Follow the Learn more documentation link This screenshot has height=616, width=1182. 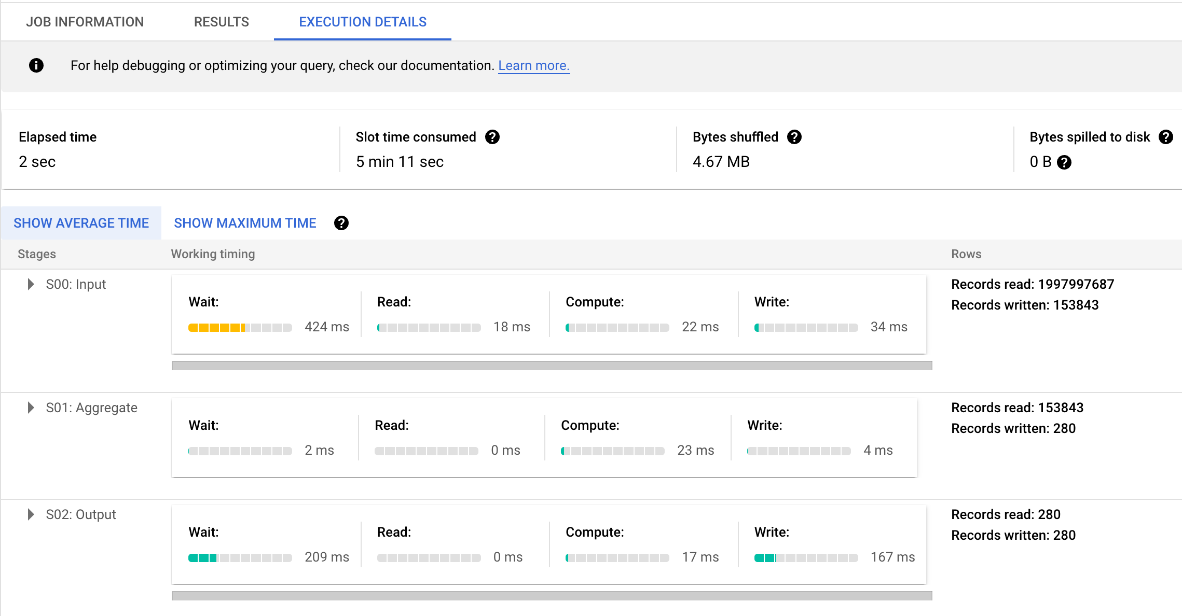coord(534,66)
